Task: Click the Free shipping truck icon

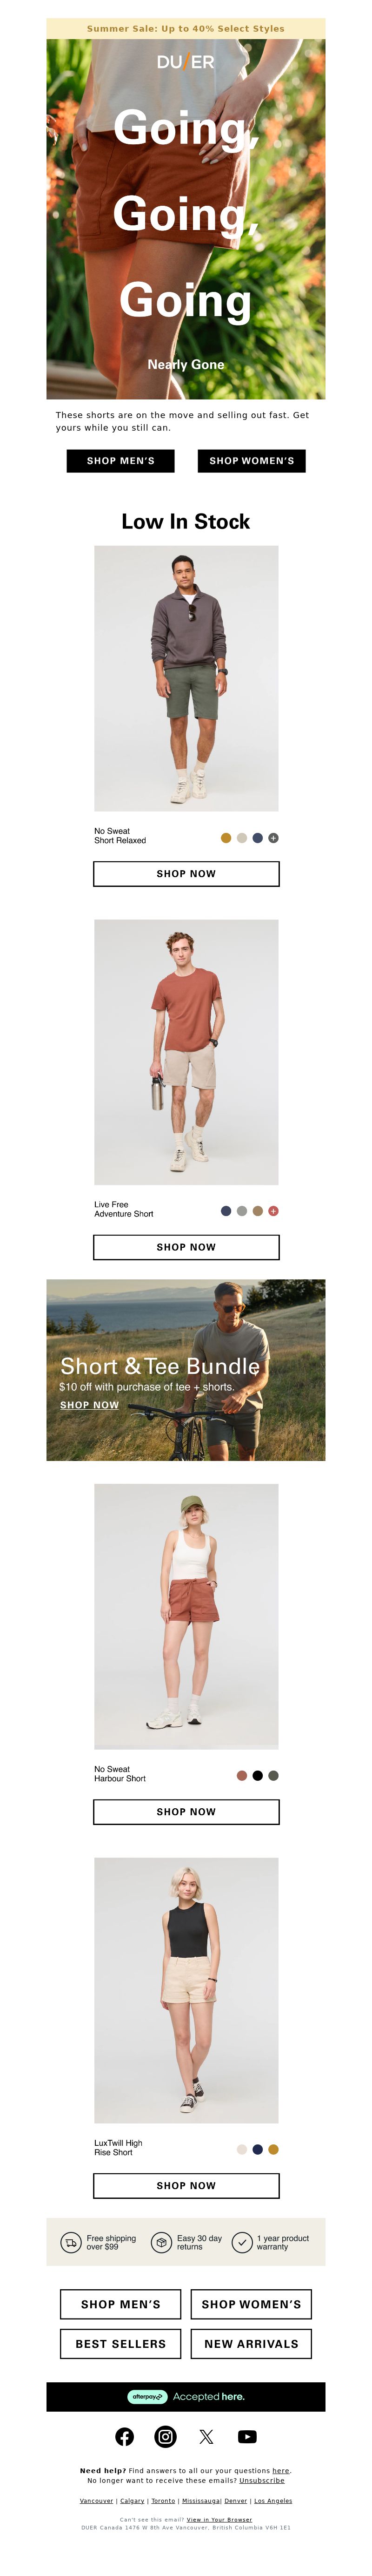Action: 71,2243
